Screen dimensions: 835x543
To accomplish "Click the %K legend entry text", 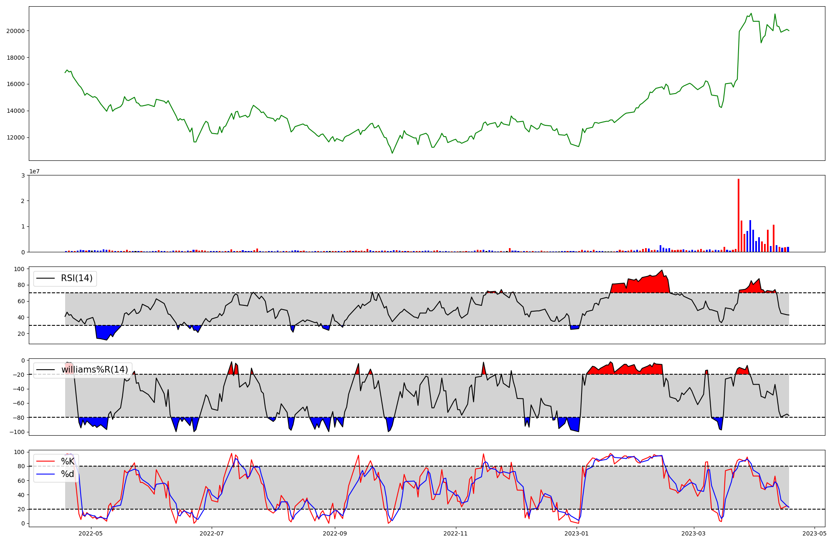I will pyautogui.click(x=68, y=462).
